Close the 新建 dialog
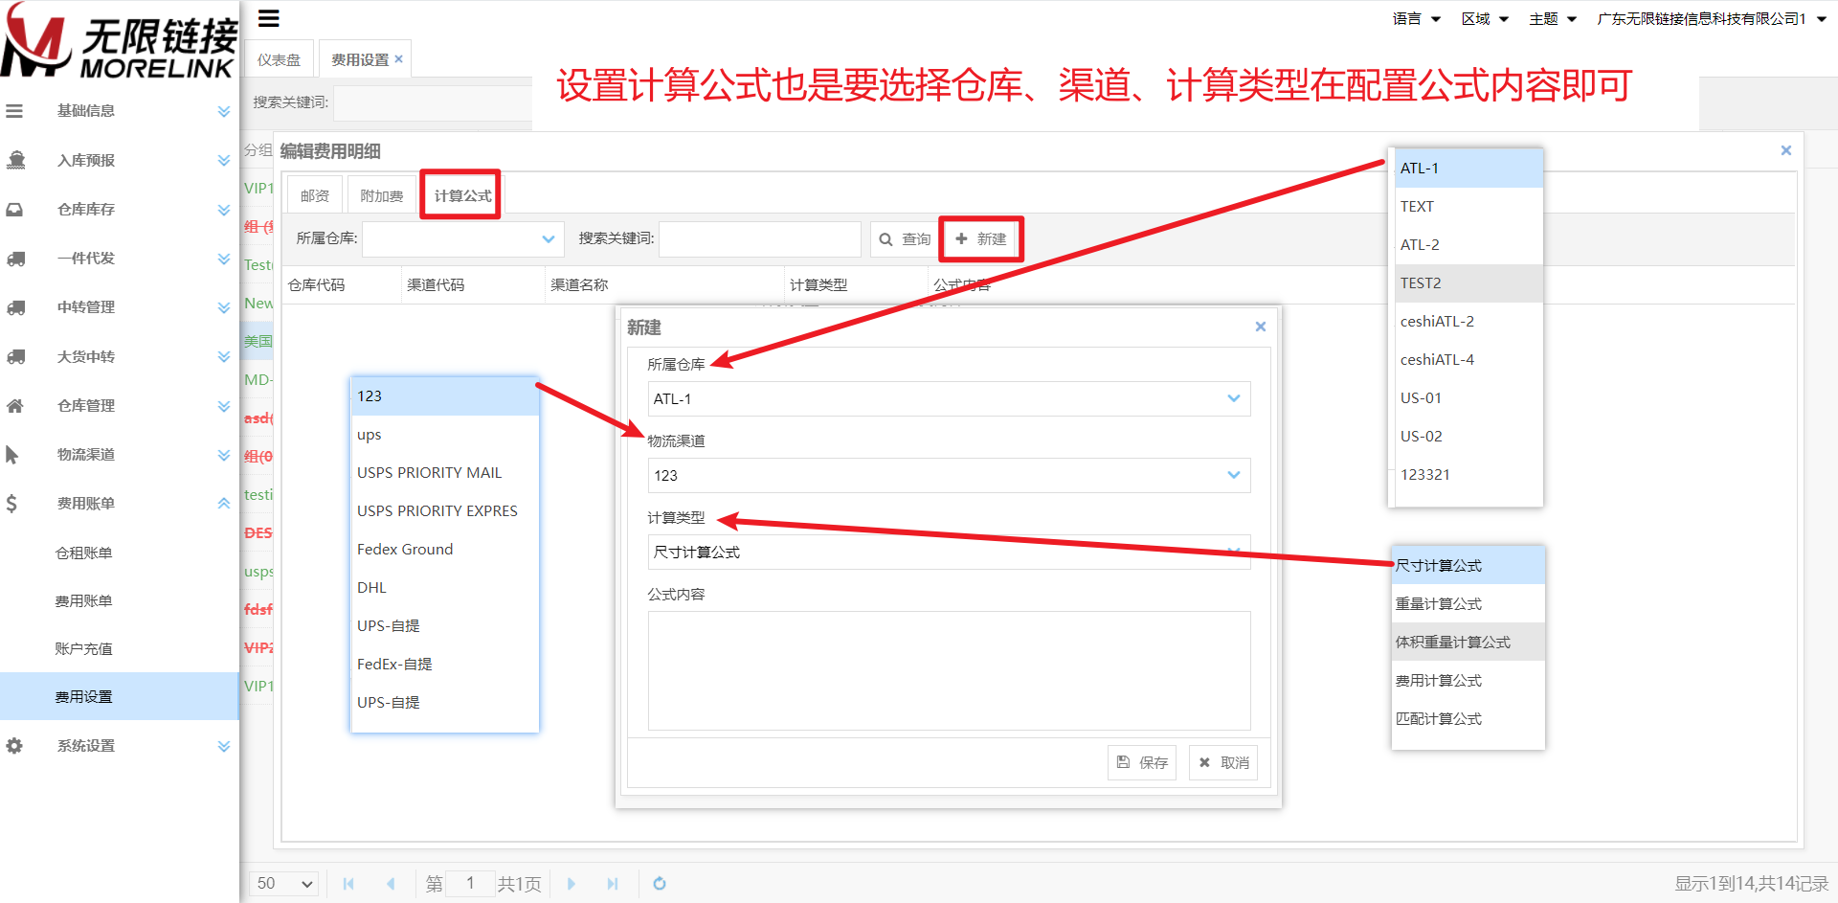1838x903 pixels. click(1261, 327)
